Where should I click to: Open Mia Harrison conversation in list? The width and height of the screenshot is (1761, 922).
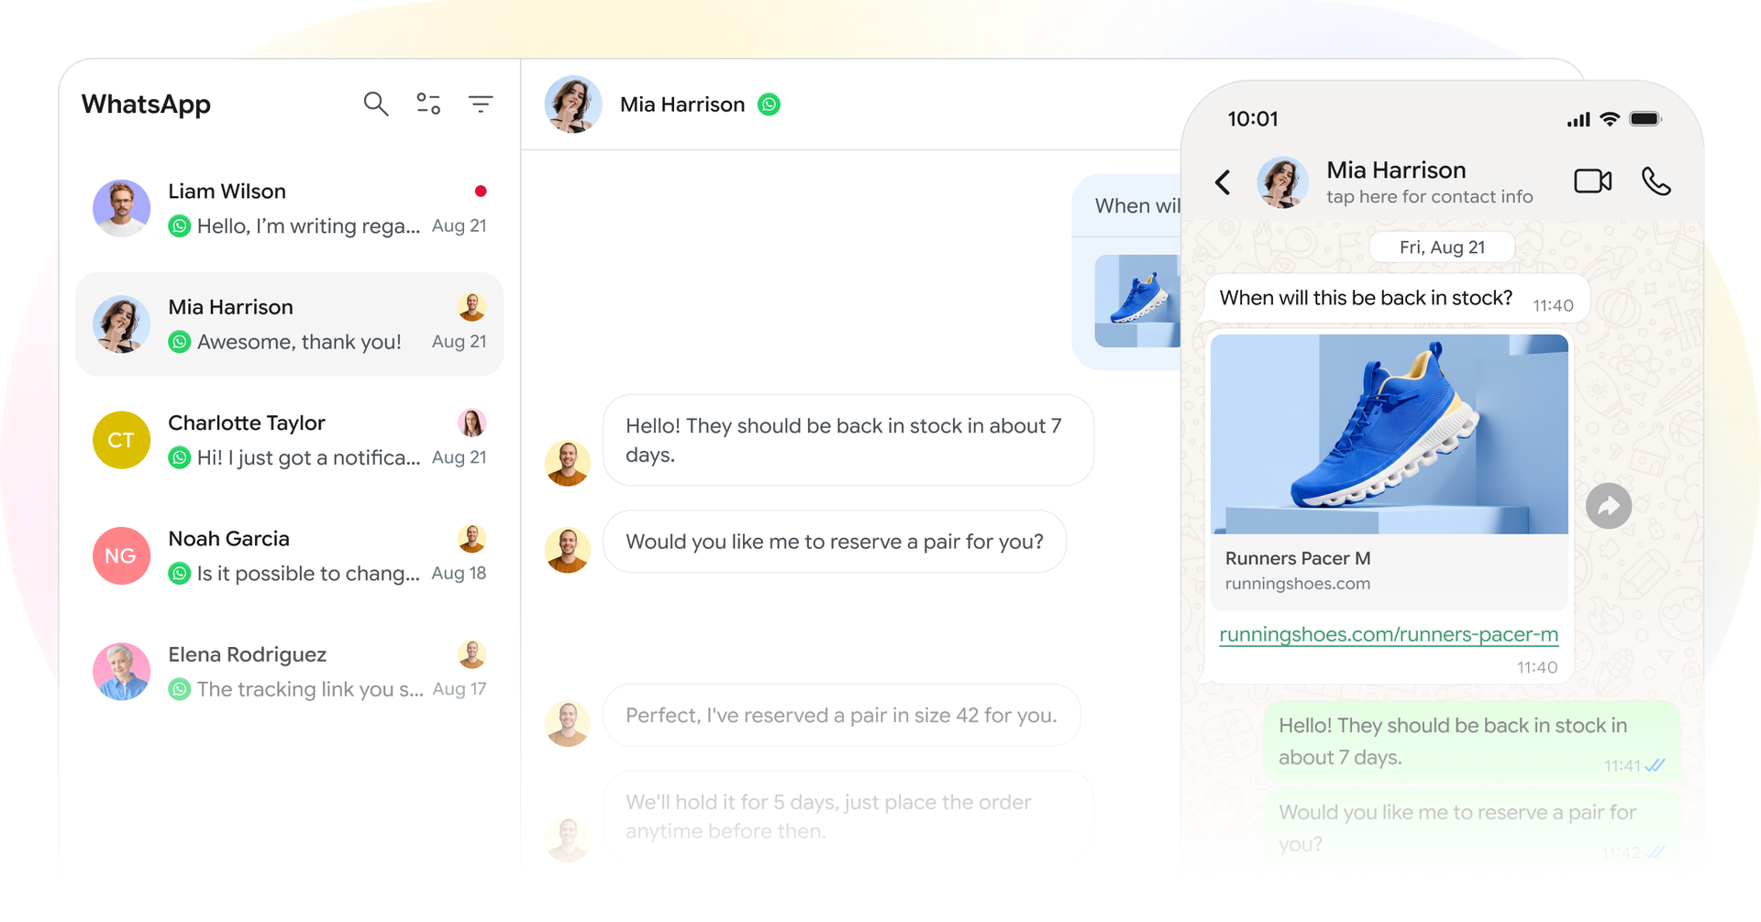click(x=290, y=324)
